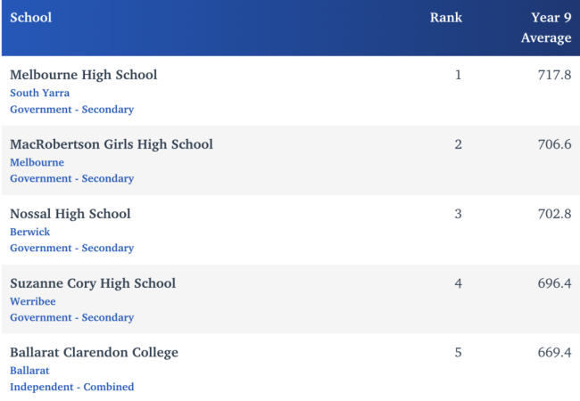Click the rank 5 cell for Ballarat Clarendon
Screen dimensions: 580x401
(458, 353)
